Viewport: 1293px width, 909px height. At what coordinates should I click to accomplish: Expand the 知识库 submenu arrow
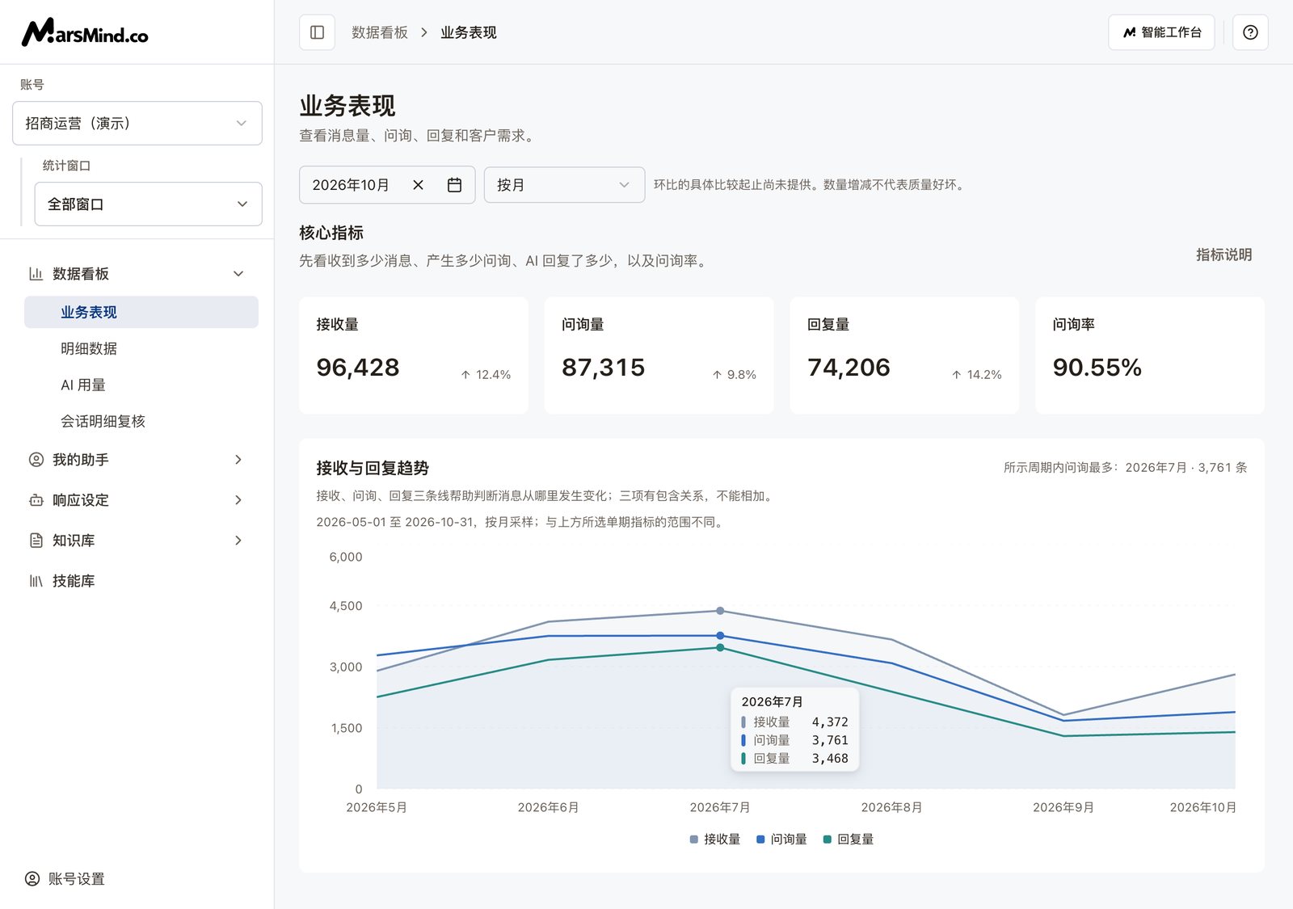click(238, 541)
